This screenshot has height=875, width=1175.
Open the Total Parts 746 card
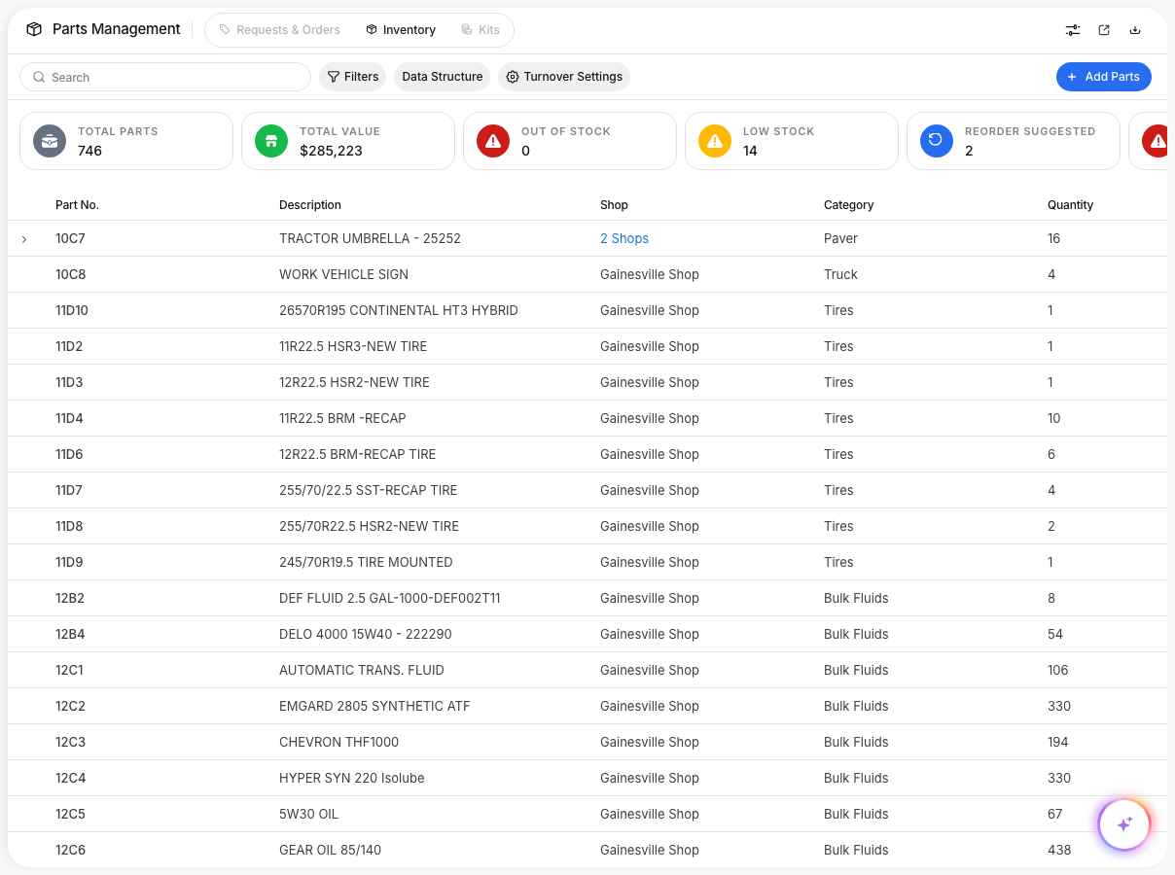tap(126, 141)
